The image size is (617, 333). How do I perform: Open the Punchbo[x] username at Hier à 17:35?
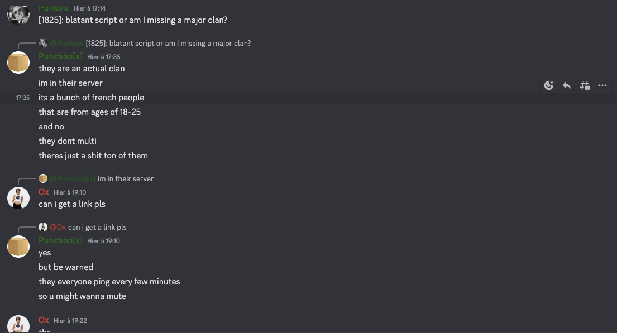(60, 56)
